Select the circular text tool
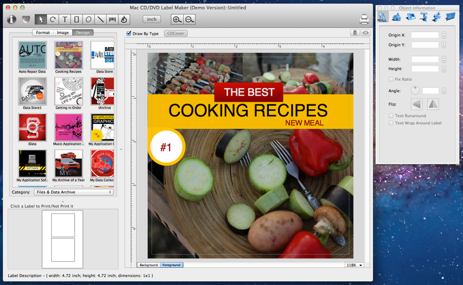The image size is (463, 285). click(x=52, y=20)
